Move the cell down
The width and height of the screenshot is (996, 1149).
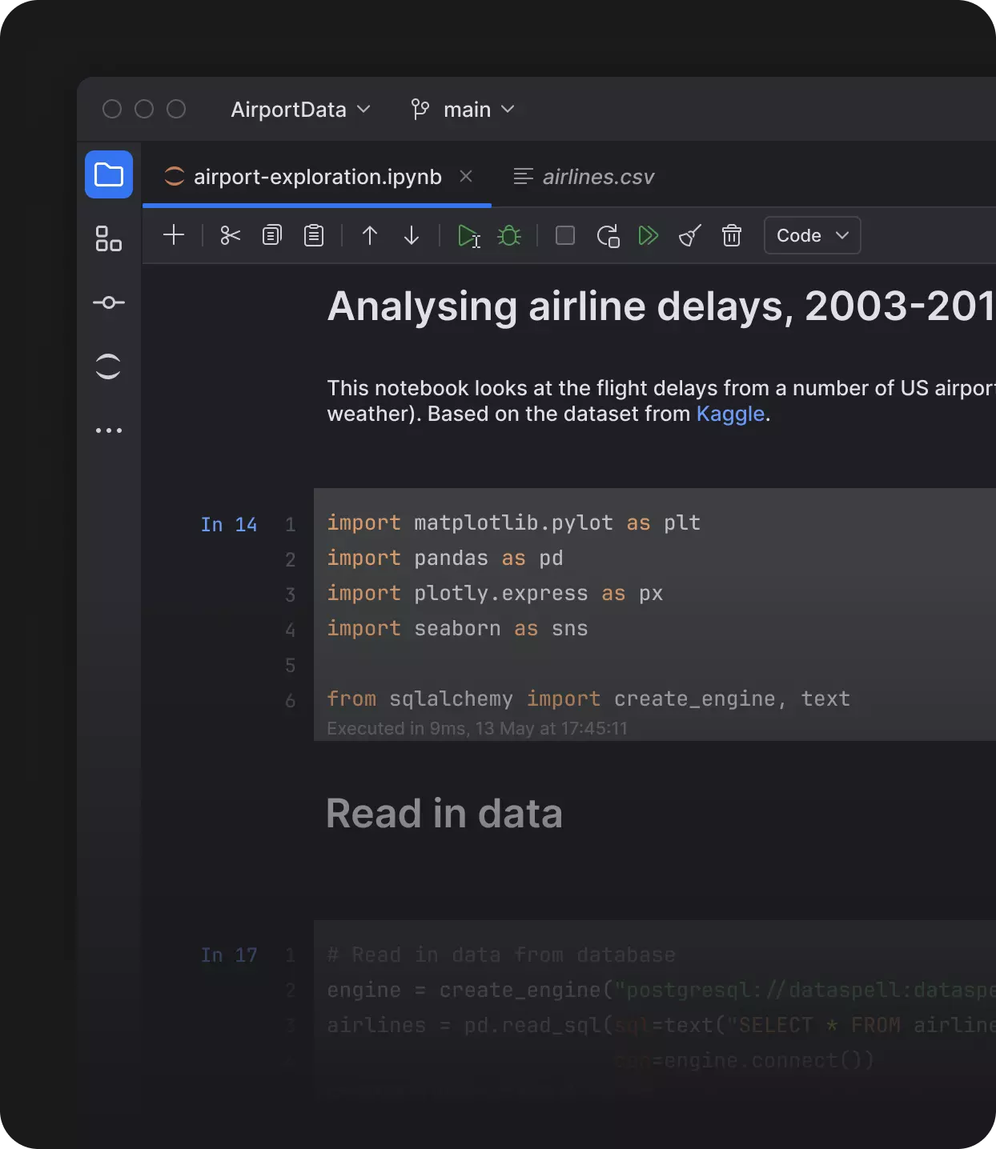pos(411,235)
